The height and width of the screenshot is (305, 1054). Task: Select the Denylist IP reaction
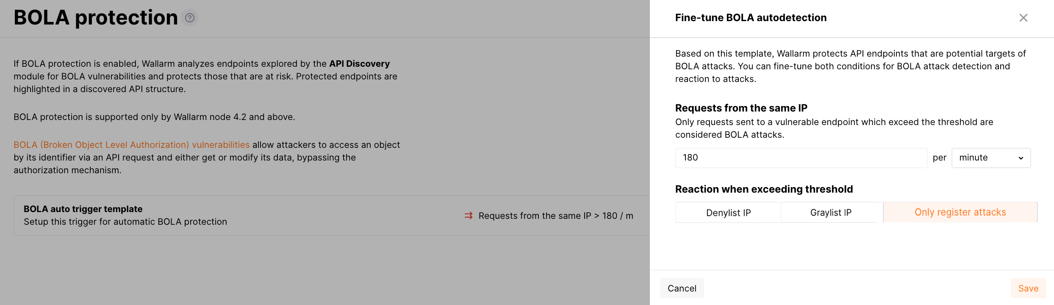pos(728,212)
